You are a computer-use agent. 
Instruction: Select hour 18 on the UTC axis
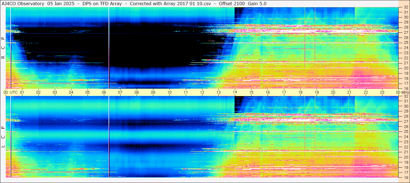[x=300, y=92]
